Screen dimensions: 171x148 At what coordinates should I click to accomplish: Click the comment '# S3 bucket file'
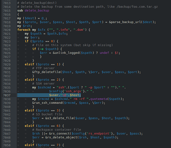click(x=47, y=114)
